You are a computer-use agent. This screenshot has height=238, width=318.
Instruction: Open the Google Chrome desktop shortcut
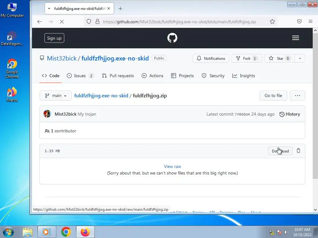click(12, 68)
